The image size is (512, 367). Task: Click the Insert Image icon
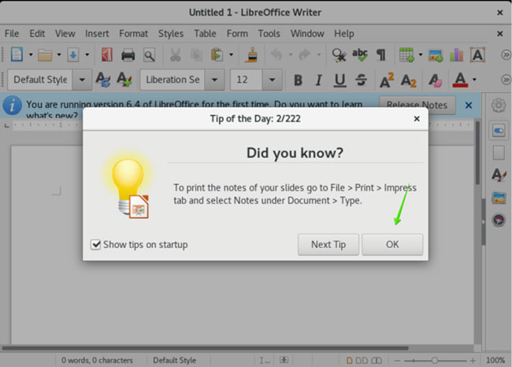click(436, 55)
